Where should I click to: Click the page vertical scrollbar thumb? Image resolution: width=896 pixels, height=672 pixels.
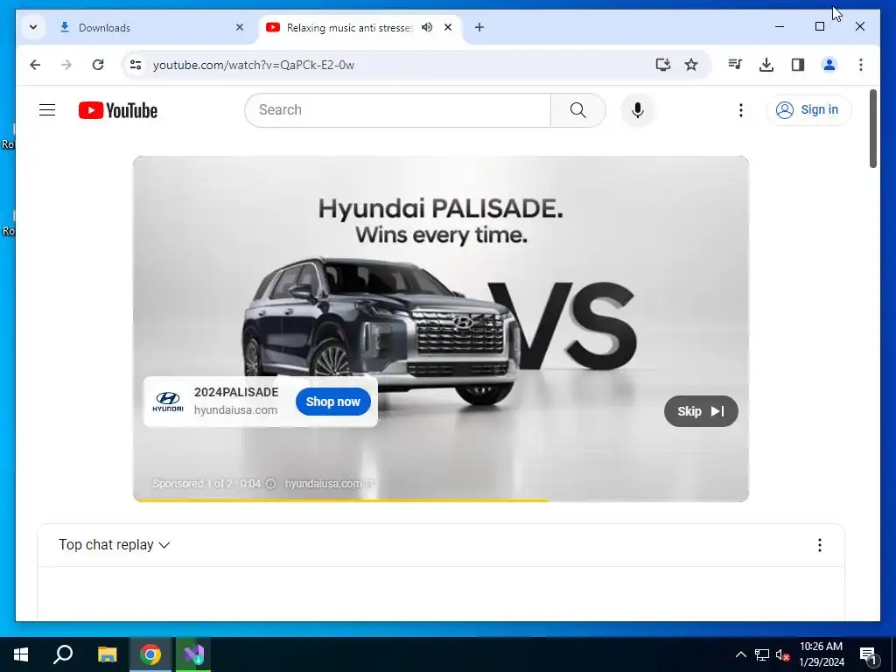[872, 129]
